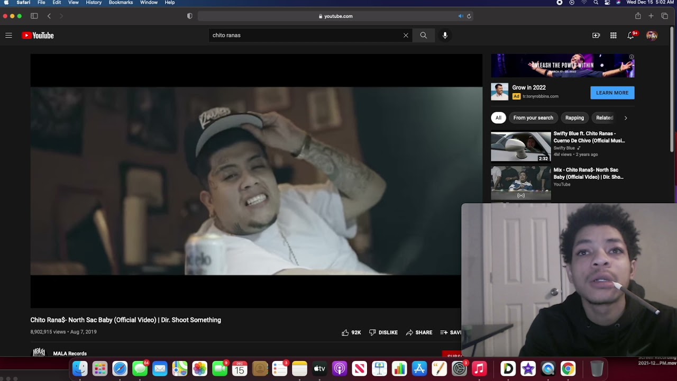Open the Apple menu
The height and width of the screenshot is (381, 677).
[x=6, y=3]
